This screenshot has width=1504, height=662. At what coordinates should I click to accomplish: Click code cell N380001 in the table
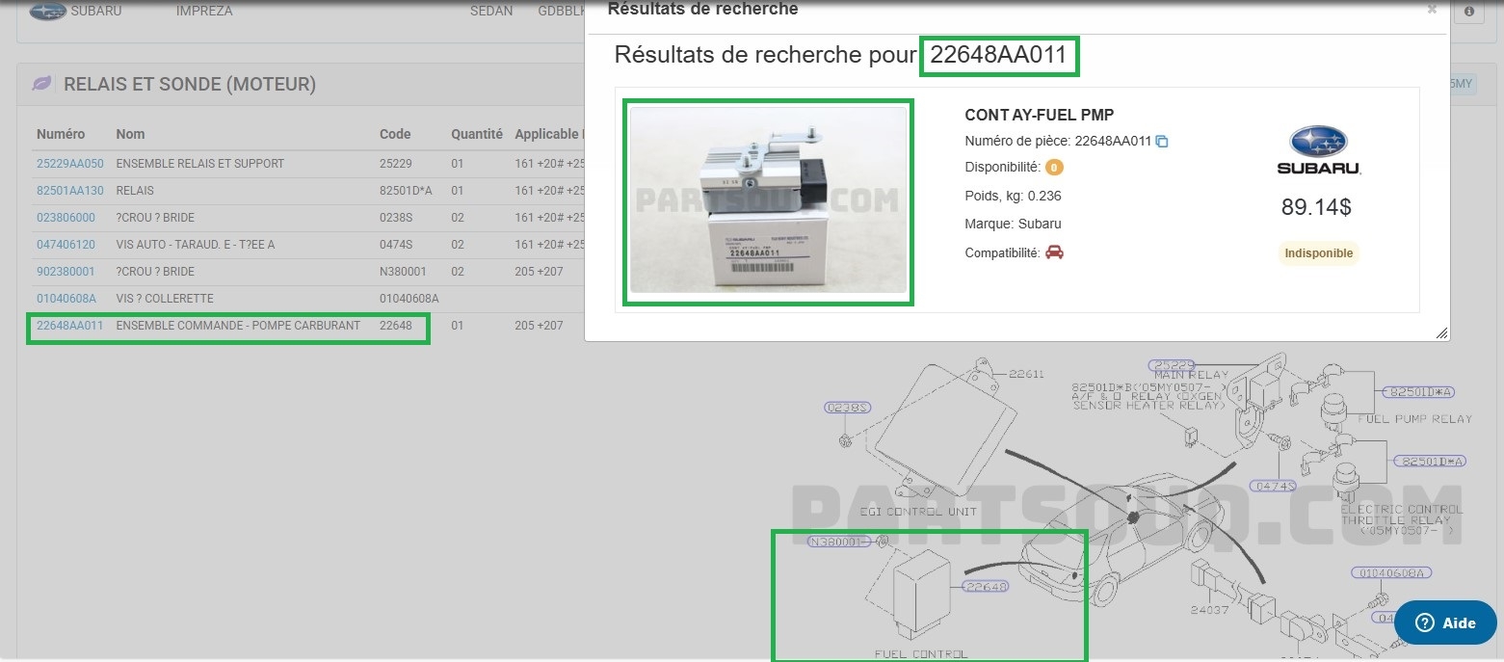403,272
